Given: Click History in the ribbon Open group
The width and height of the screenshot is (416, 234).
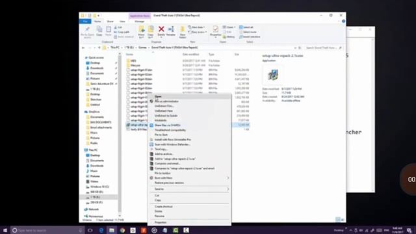Looking at the screenshot, I should 229,37.
